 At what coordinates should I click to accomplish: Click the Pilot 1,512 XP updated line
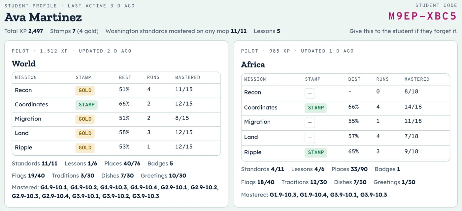coord(72,51)
